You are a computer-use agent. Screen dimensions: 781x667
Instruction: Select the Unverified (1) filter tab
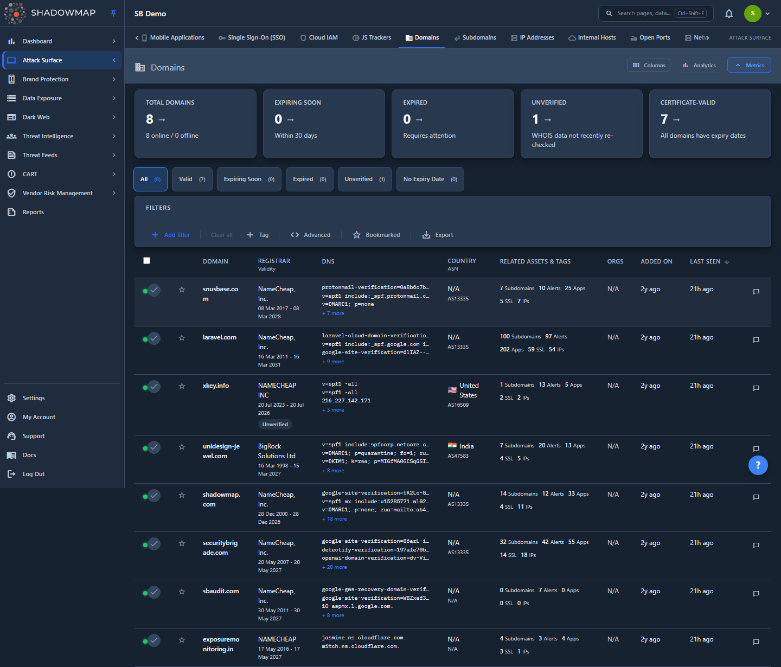364,179
